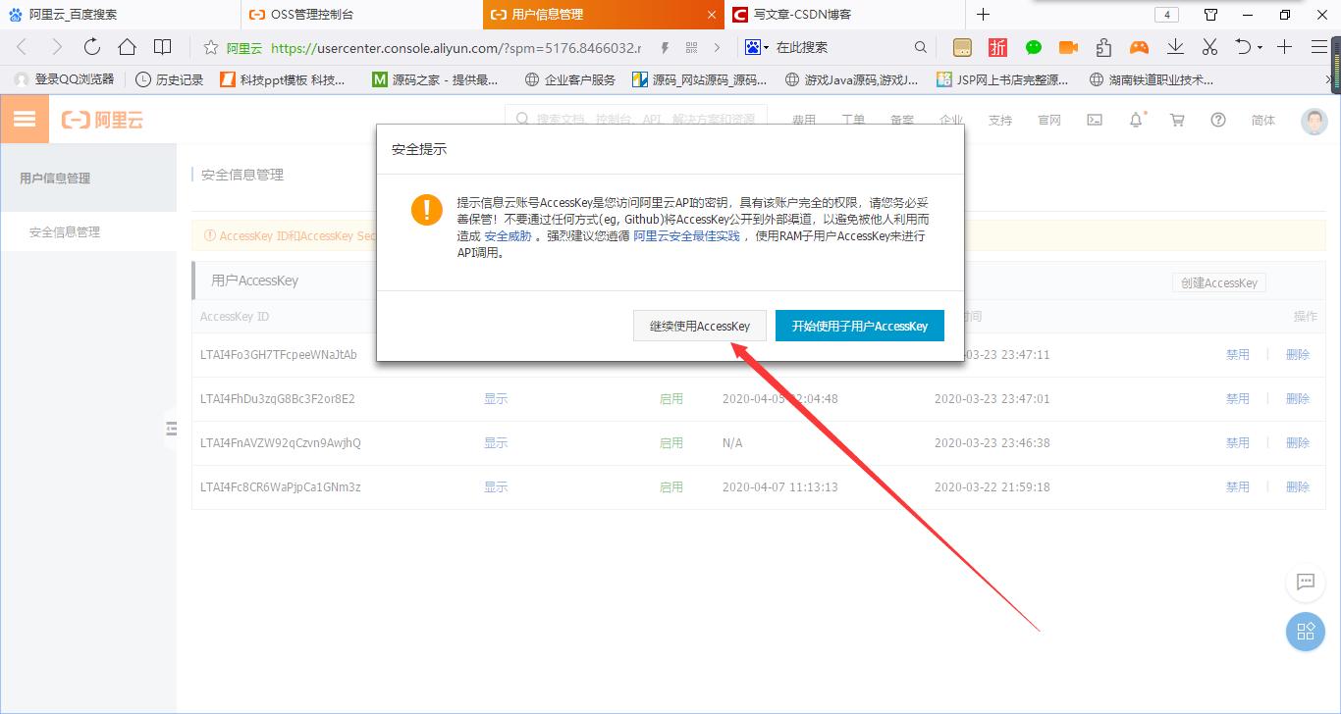Click the orange video camera toolbar icon
1341x714 pixels.
coord(1068,47)
